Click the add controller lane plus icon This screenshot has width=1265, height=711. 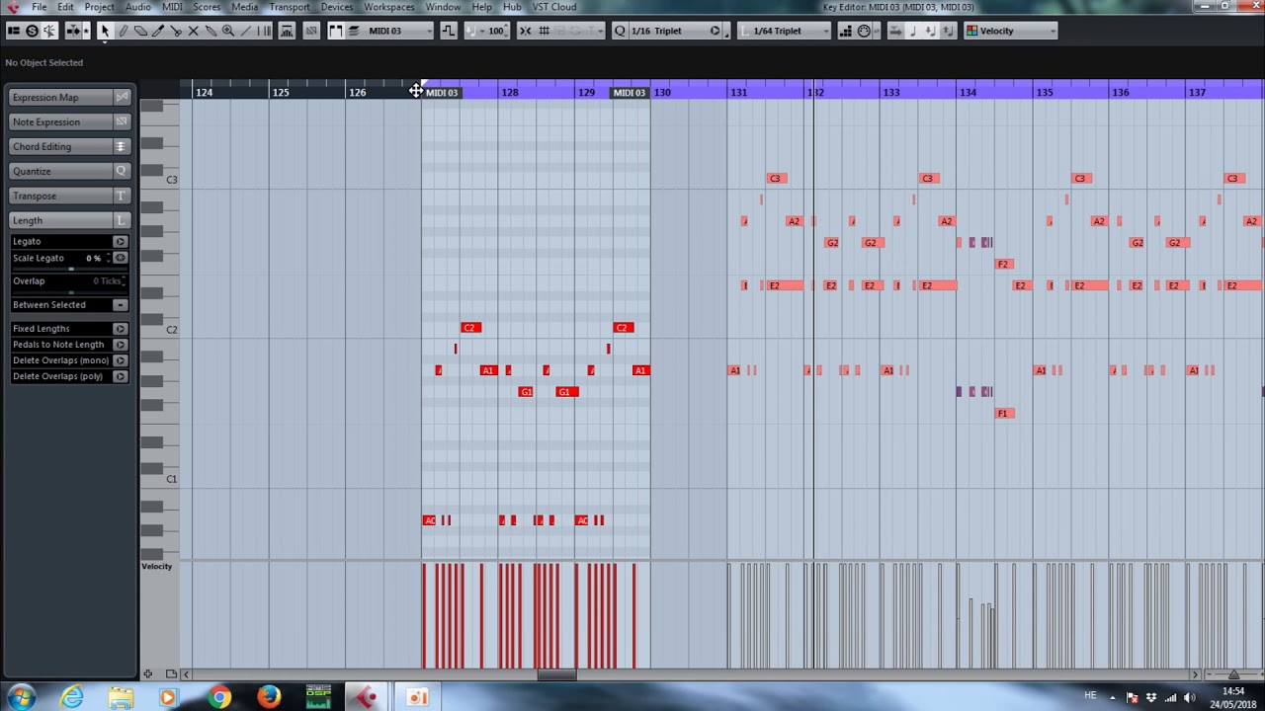pos(148,674)
